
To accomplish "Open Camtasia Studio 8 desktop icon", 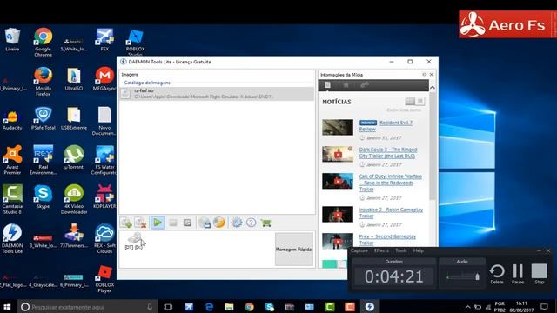I will tap(12, 199).
